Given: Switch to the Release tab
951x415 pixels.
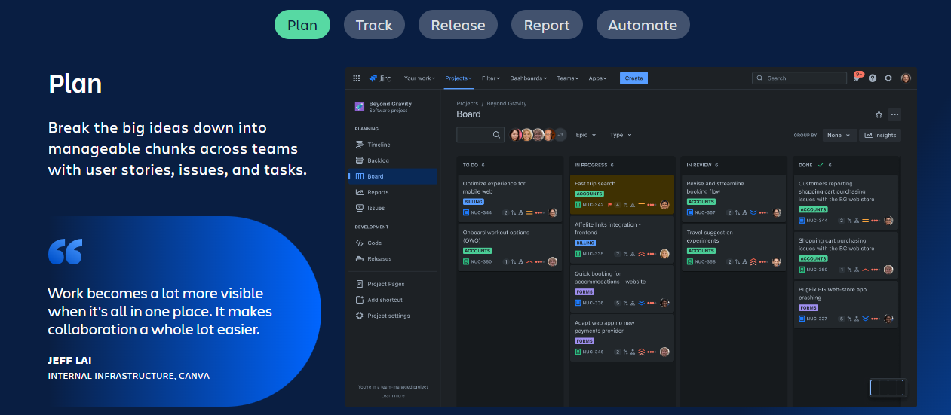Looking at the screenshot, I should tap(458, 25).
